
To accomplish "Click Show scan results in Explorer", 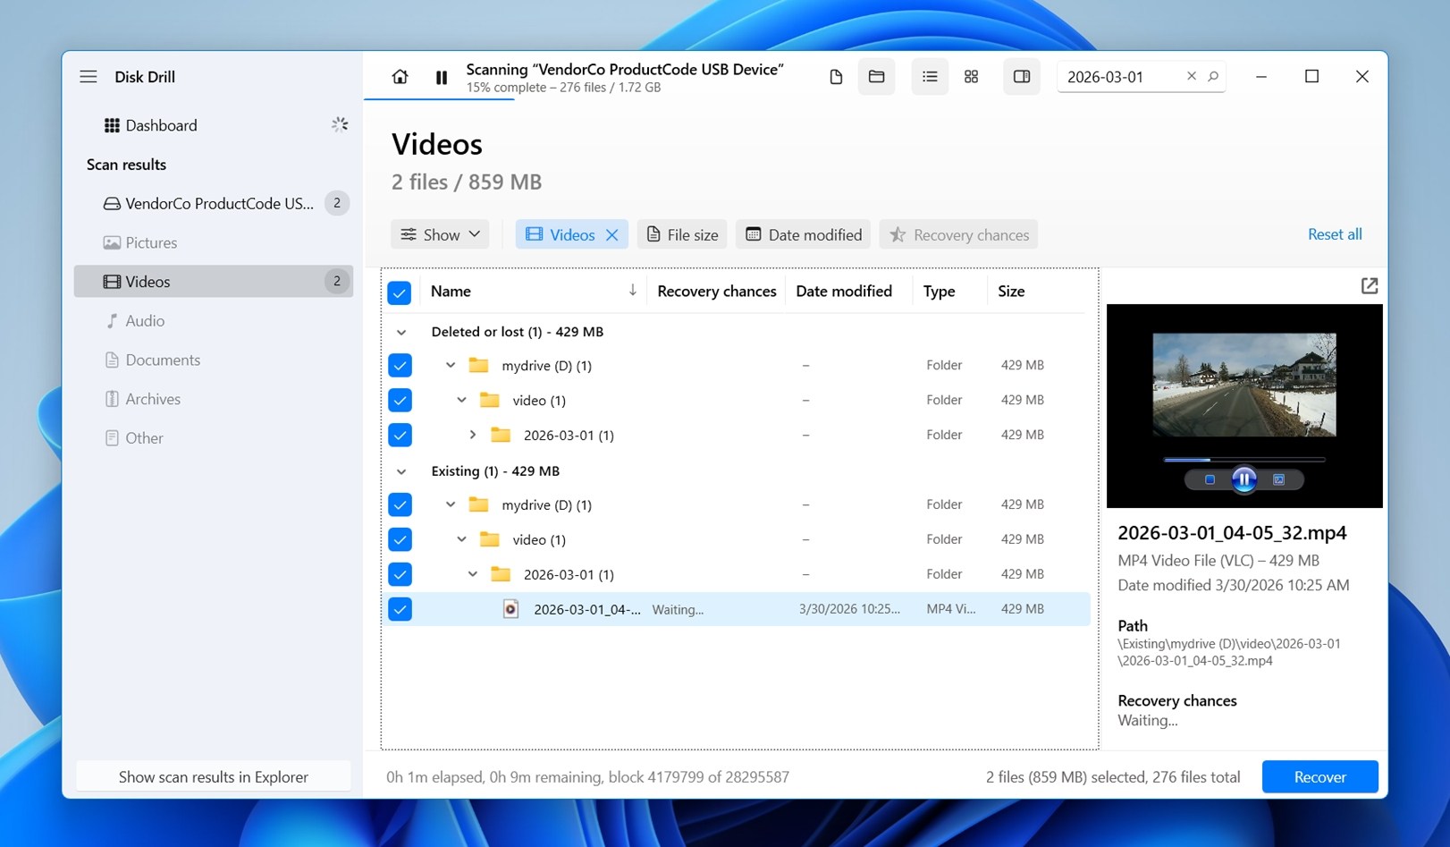I will point(213,777).
